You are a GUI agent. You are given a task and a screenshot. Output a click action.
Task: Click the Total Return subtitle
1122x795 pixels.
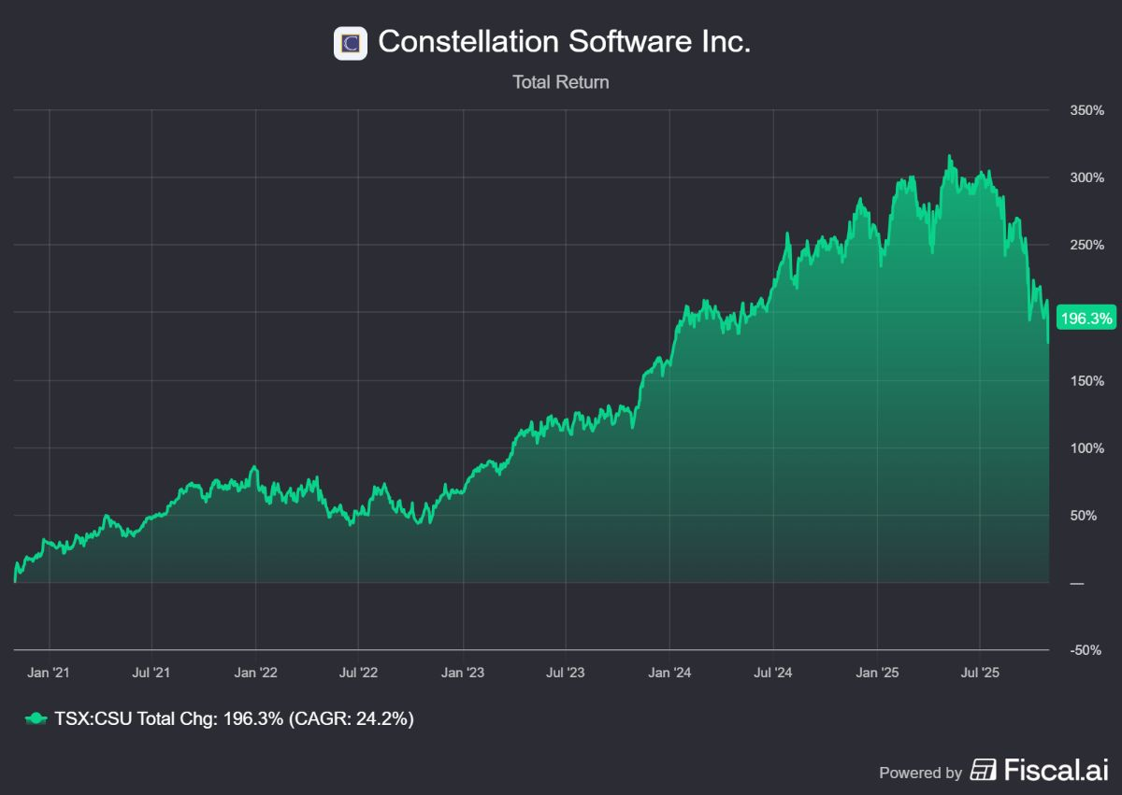pos(561,82)
